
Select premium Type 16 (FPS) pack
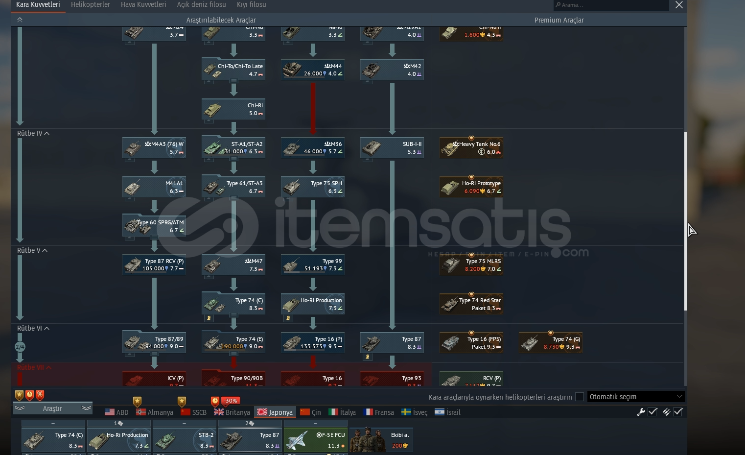point(471,343)
